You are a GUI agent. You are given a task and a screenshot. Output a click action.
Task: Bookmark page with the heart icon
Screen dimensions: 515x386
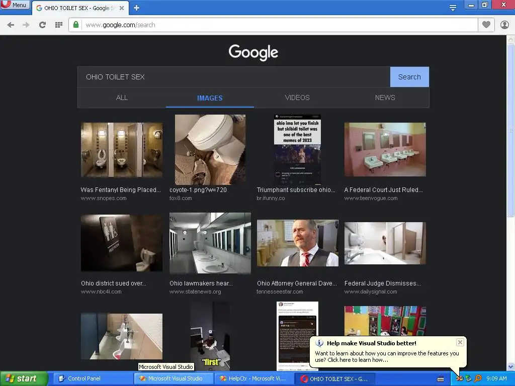[x=486, y=25]
